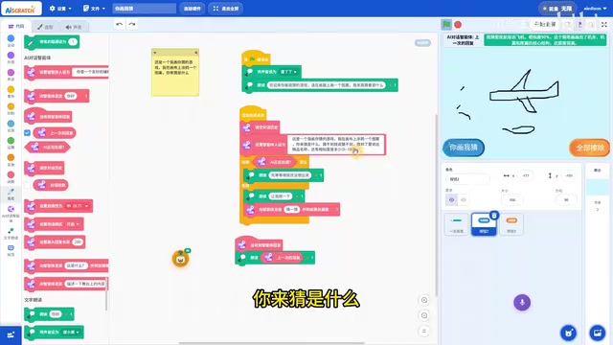
Task: Open the 设置 settings menu
Action: coord(60,9)
